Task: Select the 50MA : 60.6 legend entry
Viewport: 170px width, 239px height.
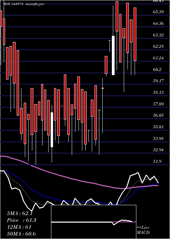Action: coord(21,234)
